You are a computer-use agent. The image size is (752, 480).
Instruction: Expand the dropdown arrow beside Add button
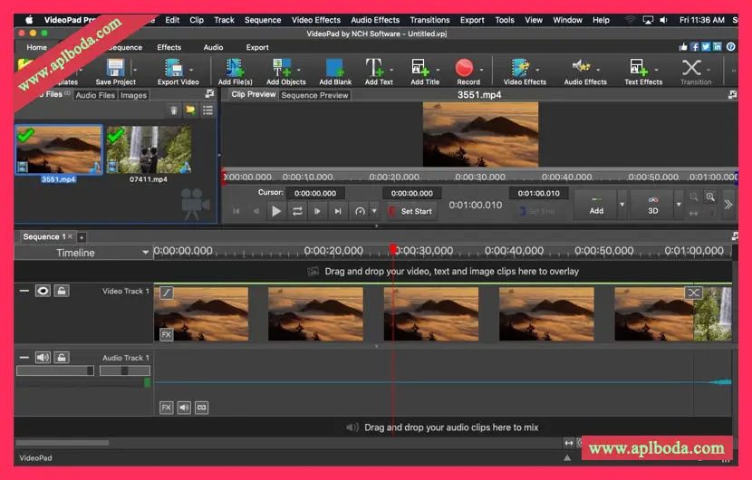(x=622, y=206)
